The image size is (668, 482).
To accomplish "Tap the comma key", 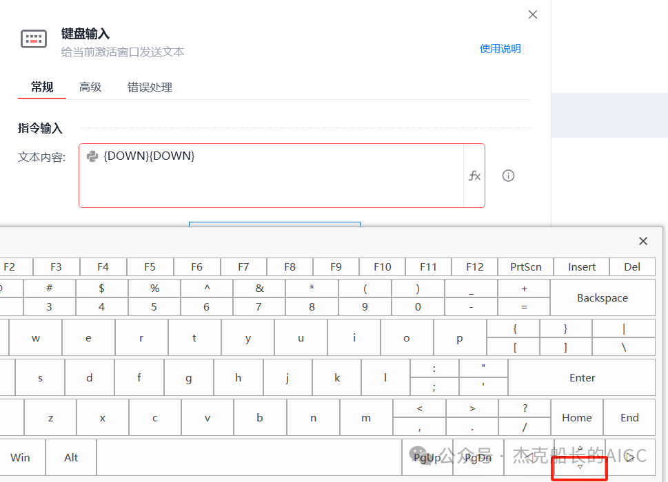I will (420, 427).
